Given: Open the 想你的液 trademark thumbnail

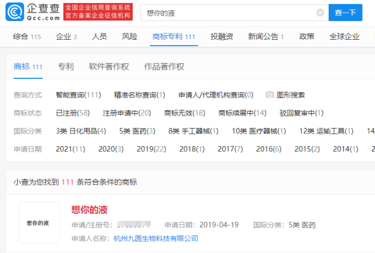Looking at the screenshot, I should point(39,223).
